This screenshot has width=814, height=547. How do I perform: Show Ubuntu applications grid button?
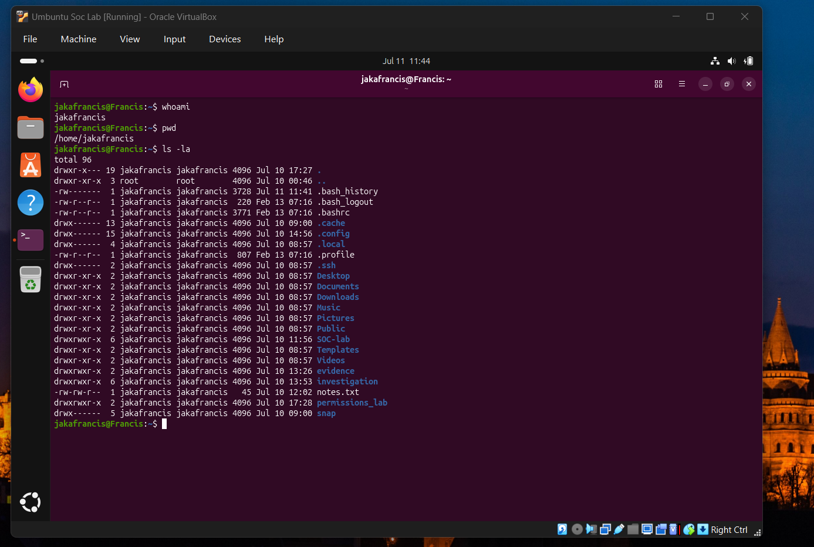tap(31, 502)
